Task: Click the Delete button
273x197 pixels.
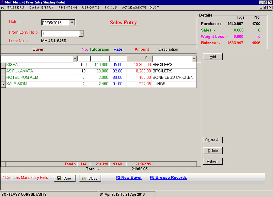Action: pos(213,151)
